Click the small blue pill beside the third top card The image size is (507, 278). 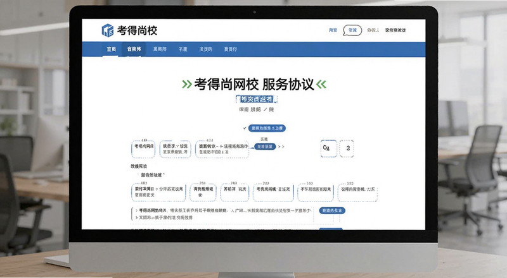(x=265, y=147)
